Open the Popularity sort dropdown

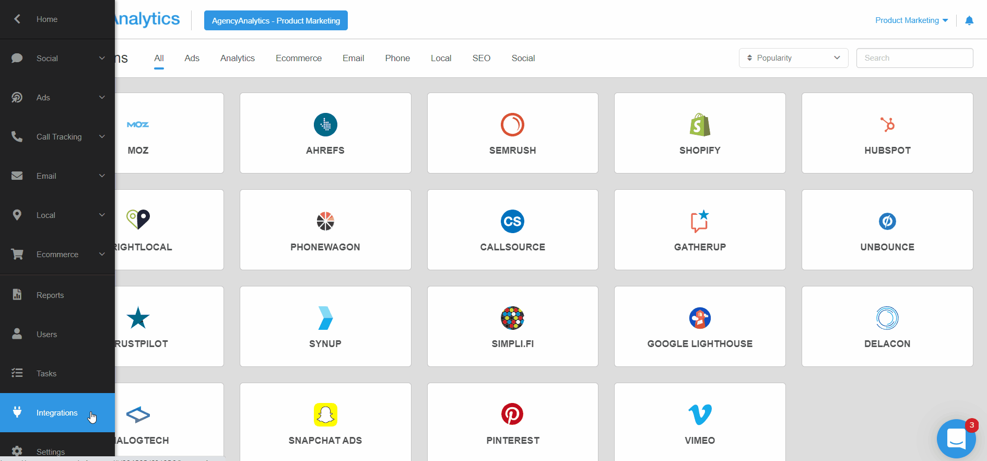pyautogui.click(x=793, y=58)
